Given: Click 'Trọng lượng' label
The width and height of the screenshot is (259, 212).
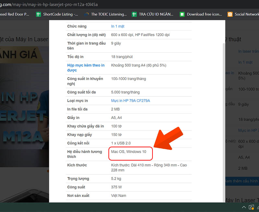Looking at the screenshot, I should [x=78, y=179].
